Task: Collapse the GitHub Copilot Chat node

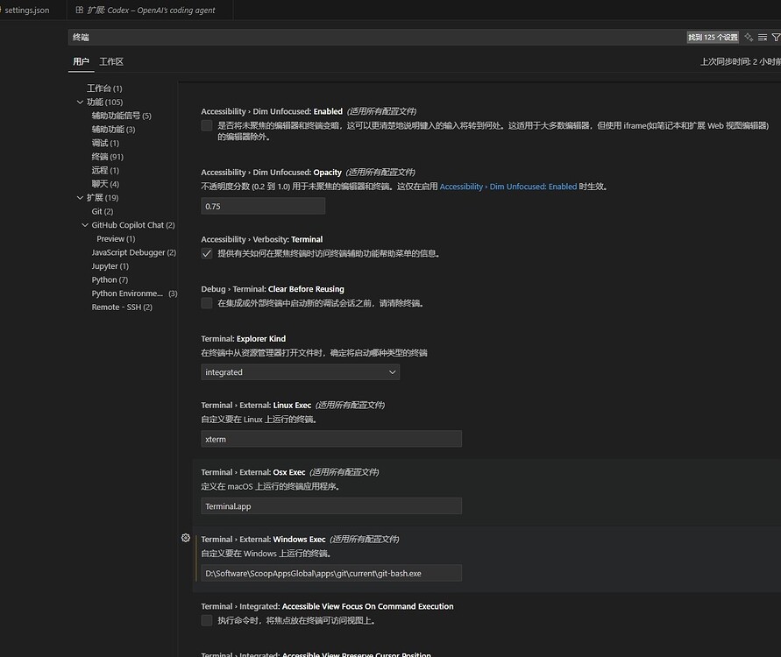Action: pos(85,225)
